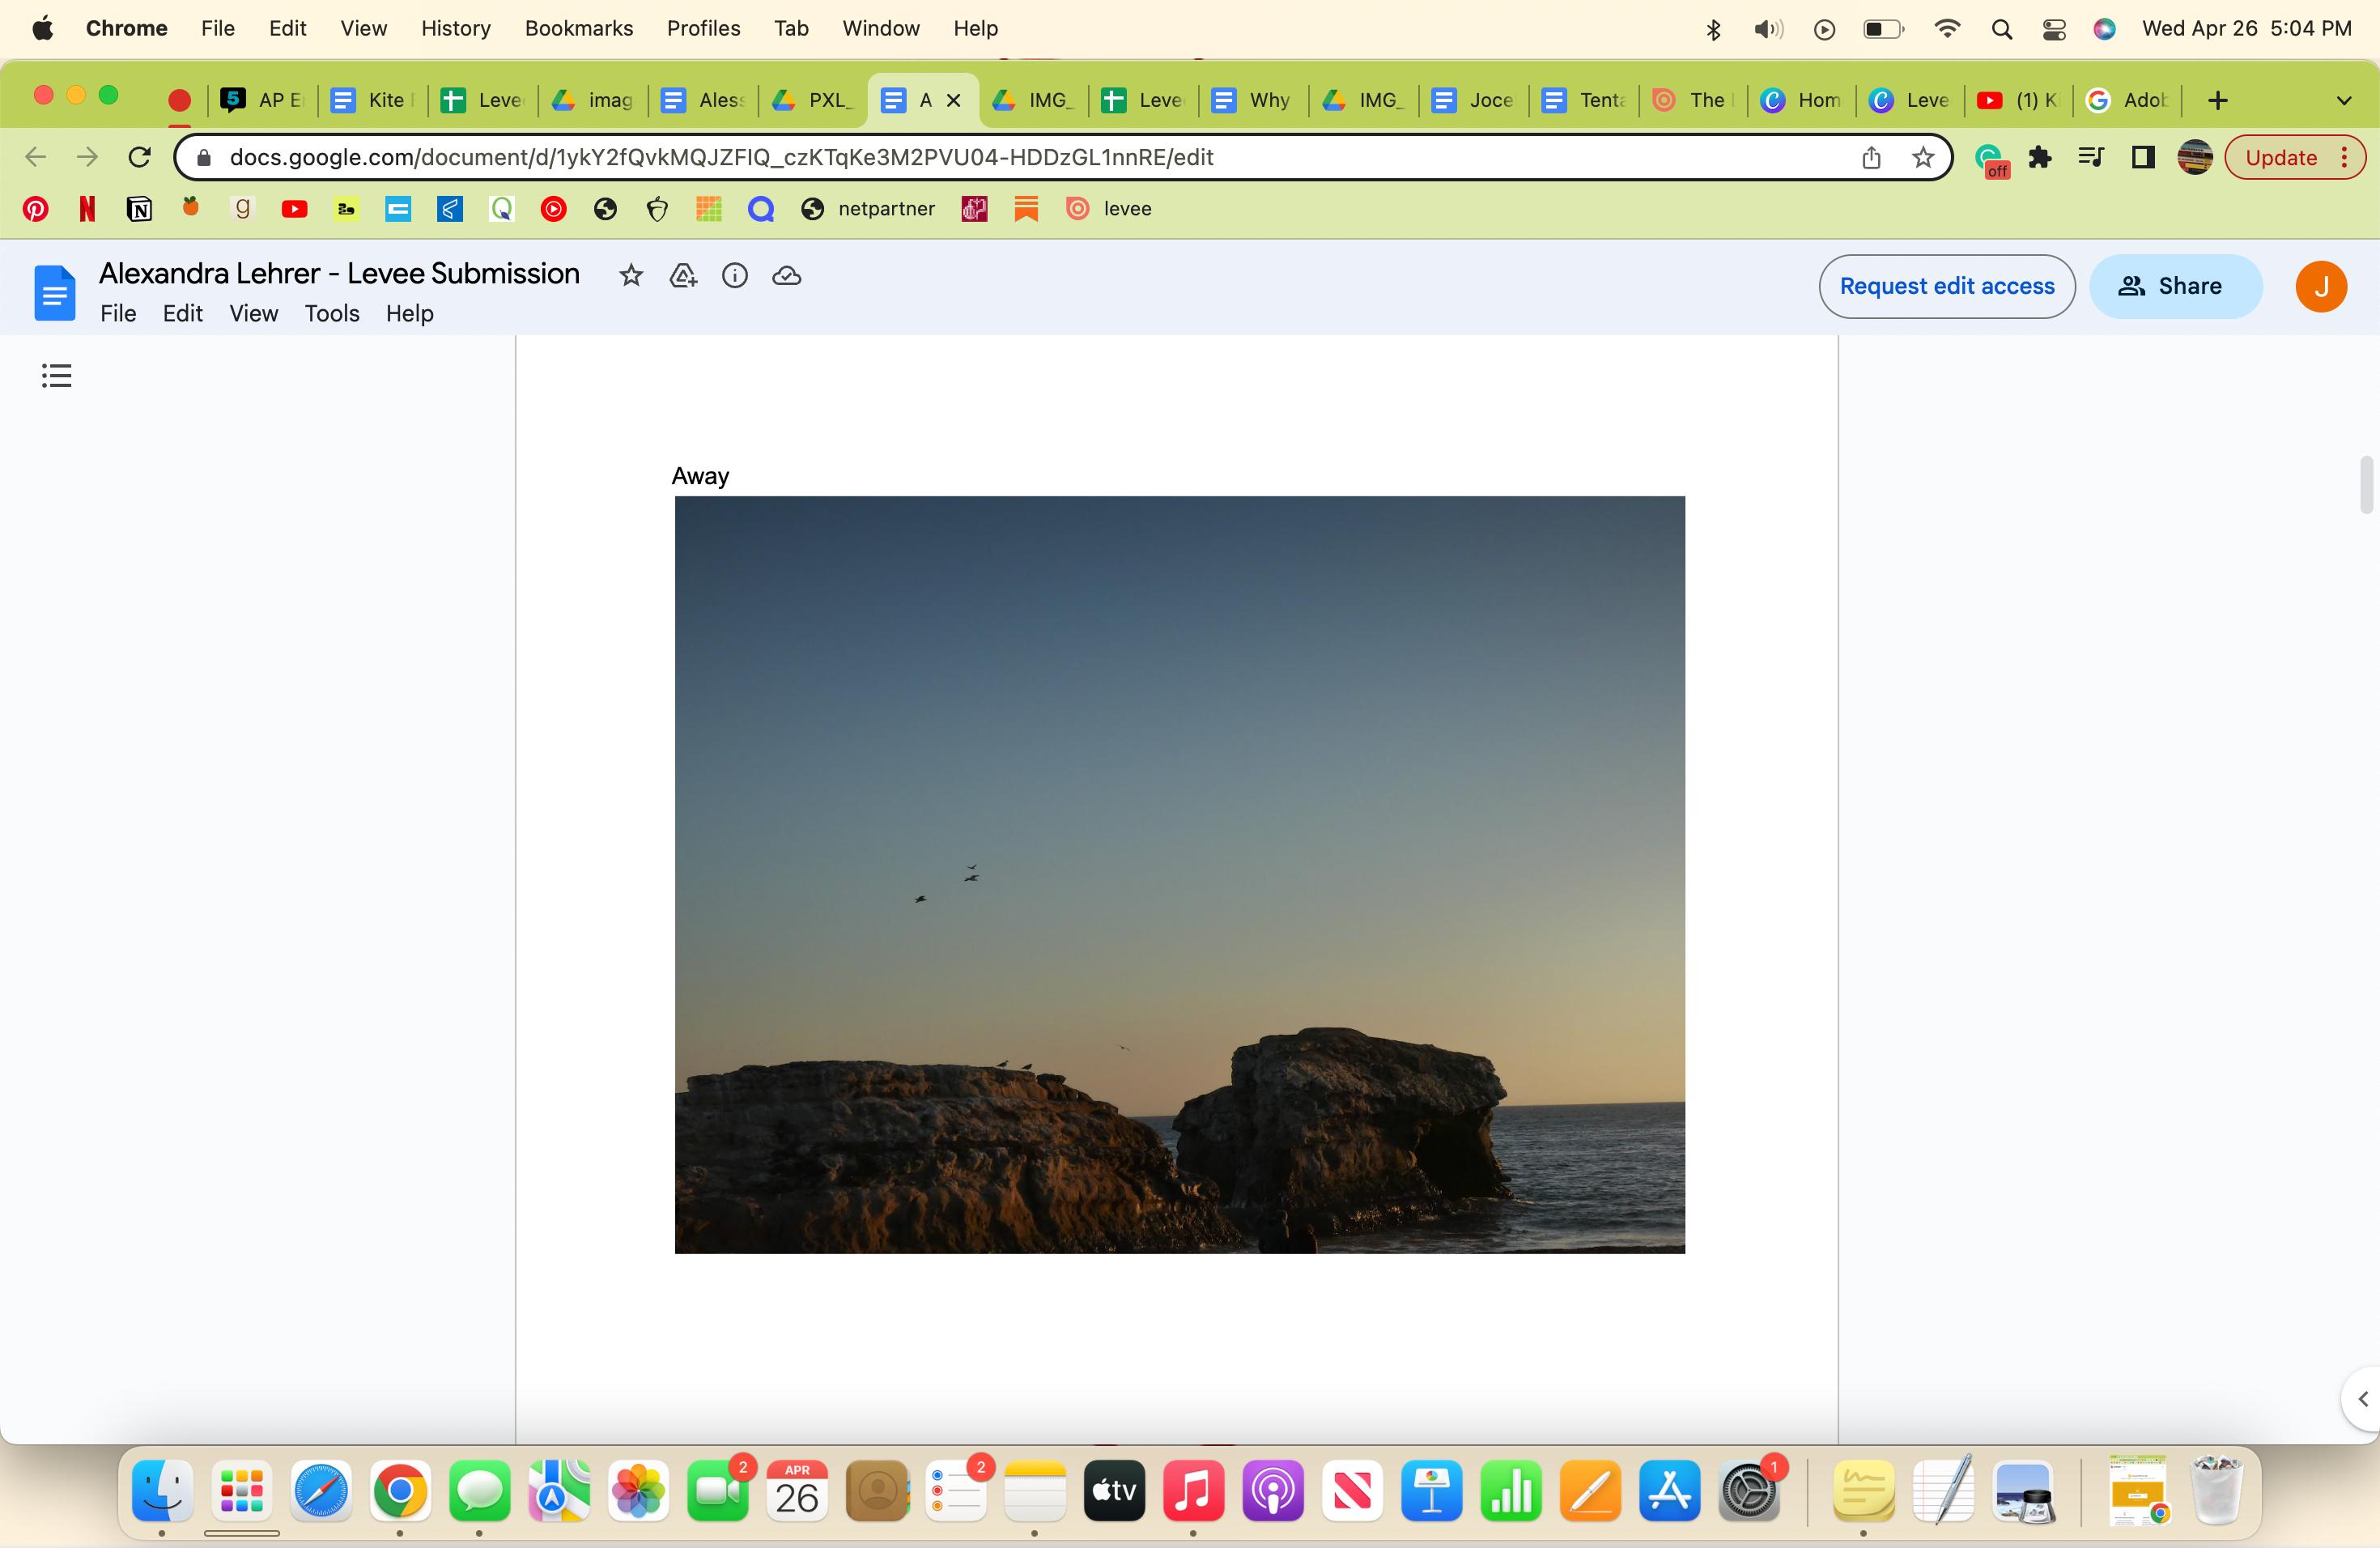Click the Share button
Screen dimensions: 2380x1548
pos(2175,286)
